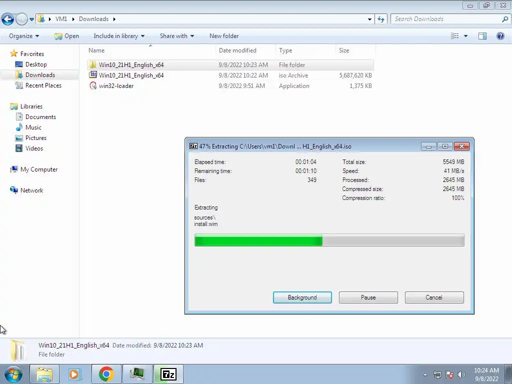Click Open in the Explorer toolbar

[66, 36]
